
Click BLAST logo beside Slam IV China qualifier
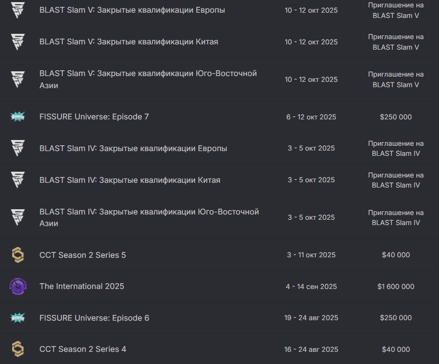coord(18,180)
